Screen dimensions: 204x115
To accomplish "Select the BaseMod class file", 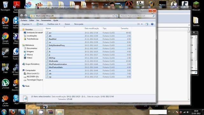I will tap(88, 39).
